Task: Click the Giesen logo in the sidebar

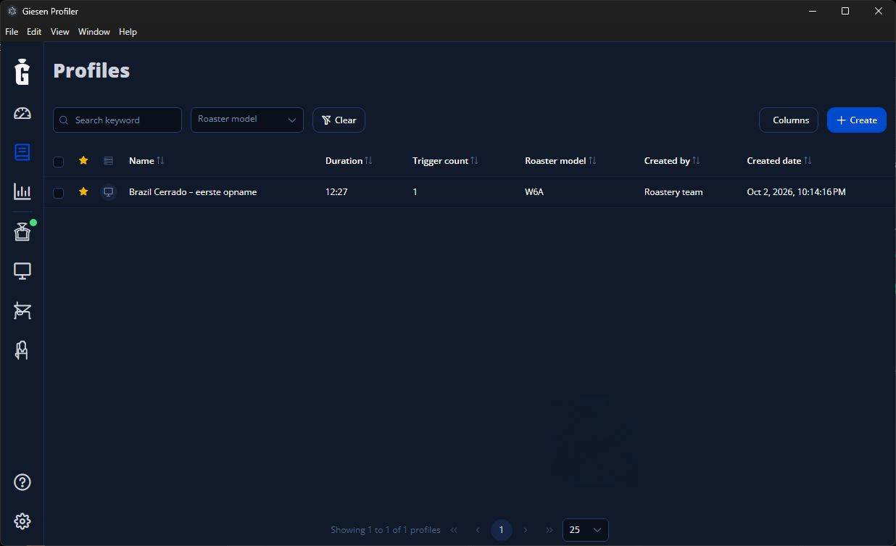Action: click(x=22, y=71)
